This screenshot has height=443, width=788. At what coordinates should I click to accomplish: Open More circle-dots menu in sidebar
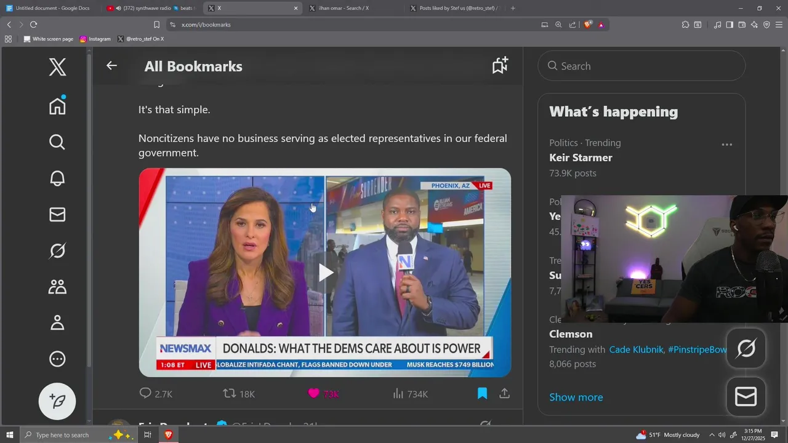[x=57, y=359]
